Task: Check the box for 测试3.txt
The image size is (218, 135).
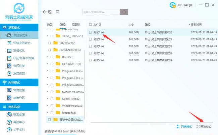Action: click(x=90, y=39)
